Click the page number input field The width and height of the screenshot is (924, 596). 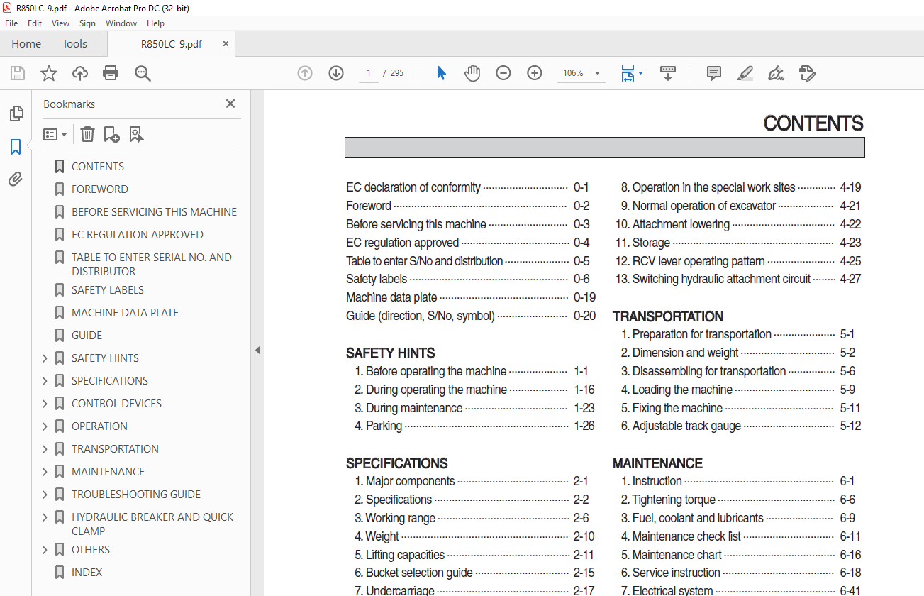[x=369, y=73]
